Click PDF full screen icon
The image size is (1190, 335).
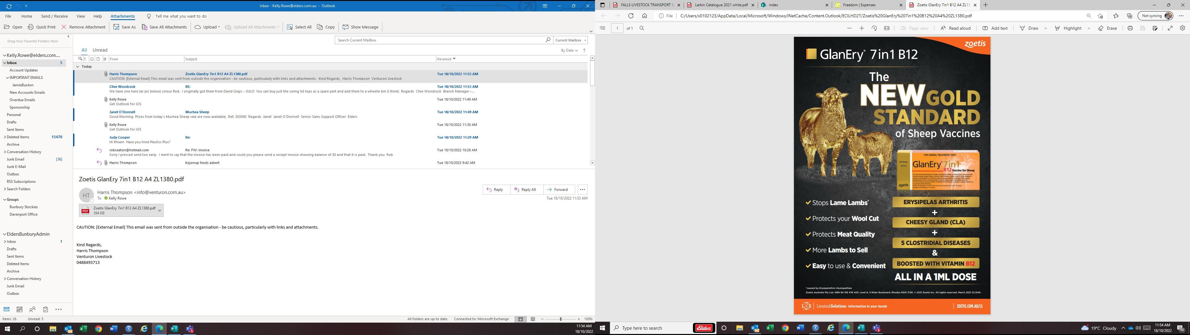[x=1170, y=28]
